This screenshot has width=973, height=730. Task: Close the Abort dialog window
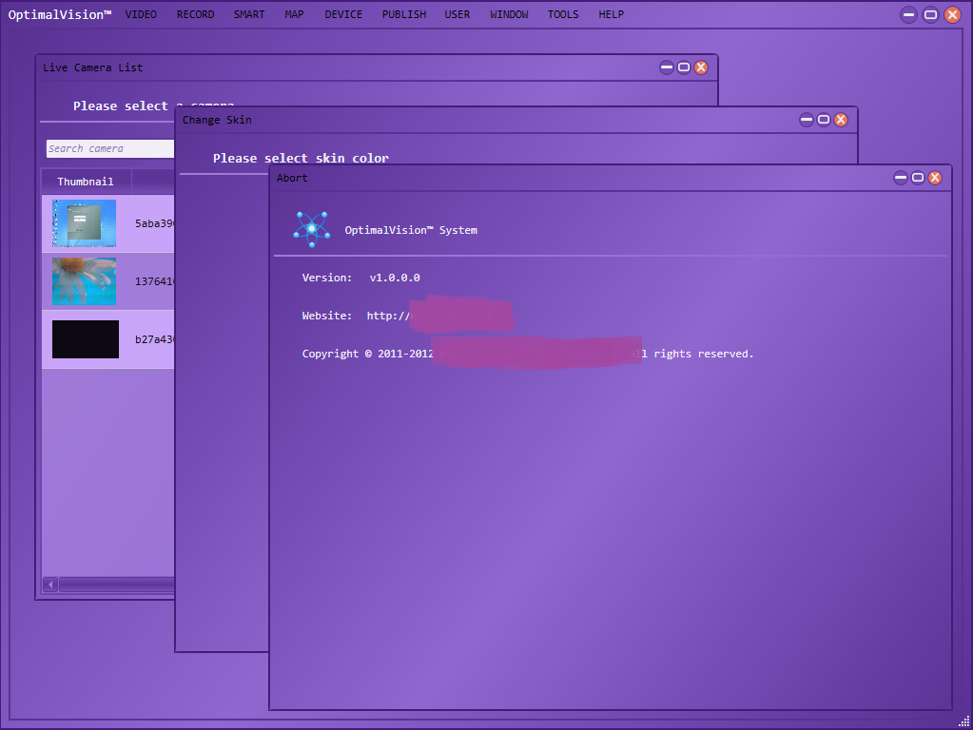[x=935, y=178]
